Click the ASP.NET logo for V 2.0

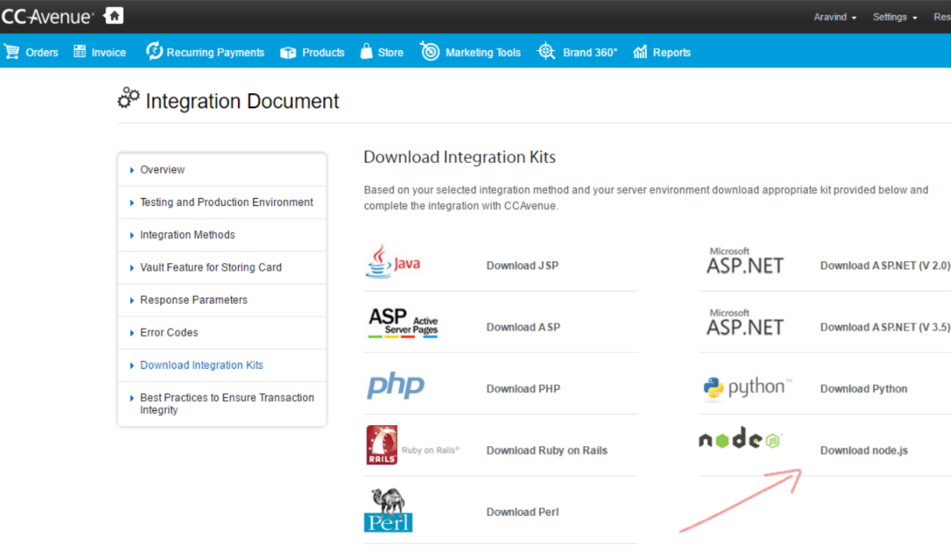745,262
